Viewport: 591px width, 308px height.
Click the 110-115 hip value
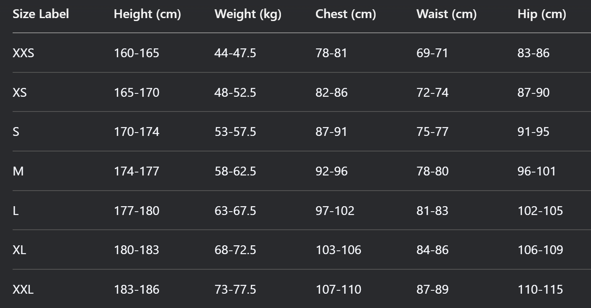click(540, 290)
